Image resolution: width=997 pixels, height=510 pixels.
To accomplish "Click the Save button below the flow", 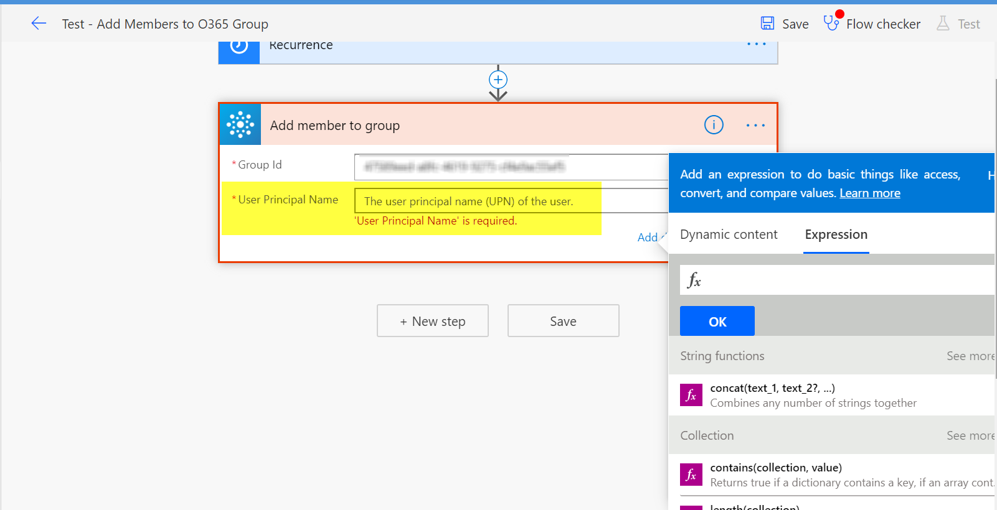I will (x=563, y=321).
